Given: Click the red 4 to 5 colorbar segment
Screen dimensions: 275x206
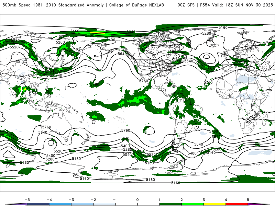Looking at the screenshot, I should point(237,204).
